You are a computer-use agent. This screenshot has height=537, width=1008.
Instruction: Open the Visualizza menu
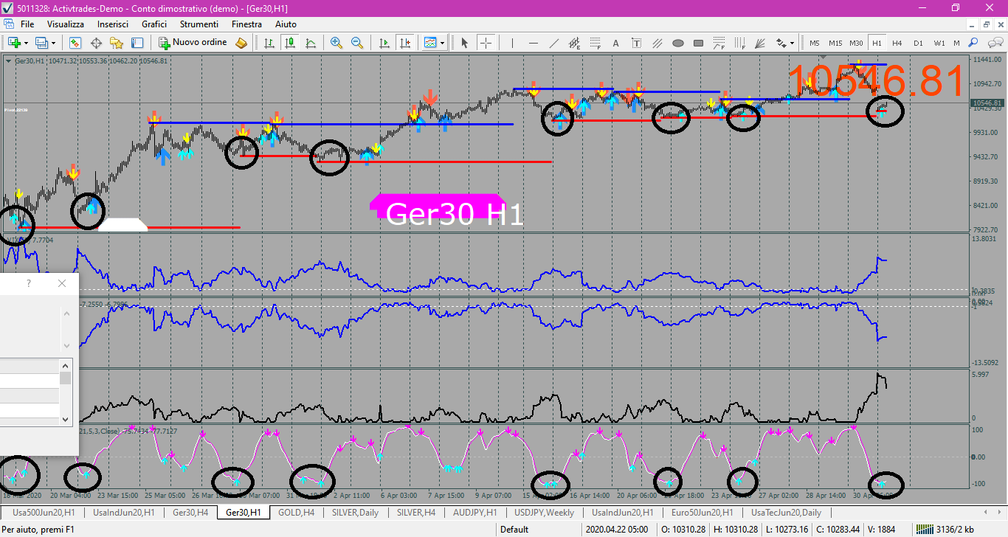coord(65,24)
